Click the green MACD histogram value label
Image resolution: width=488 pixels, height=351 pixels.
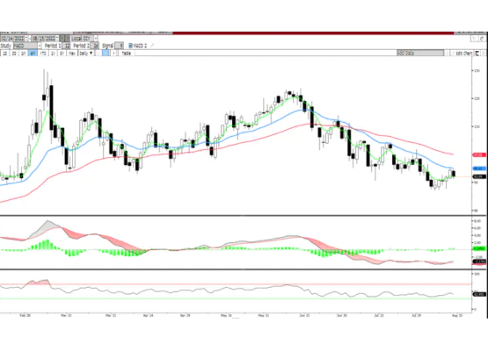coord(479,249)
